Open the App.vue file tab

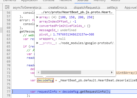point(131,8)
